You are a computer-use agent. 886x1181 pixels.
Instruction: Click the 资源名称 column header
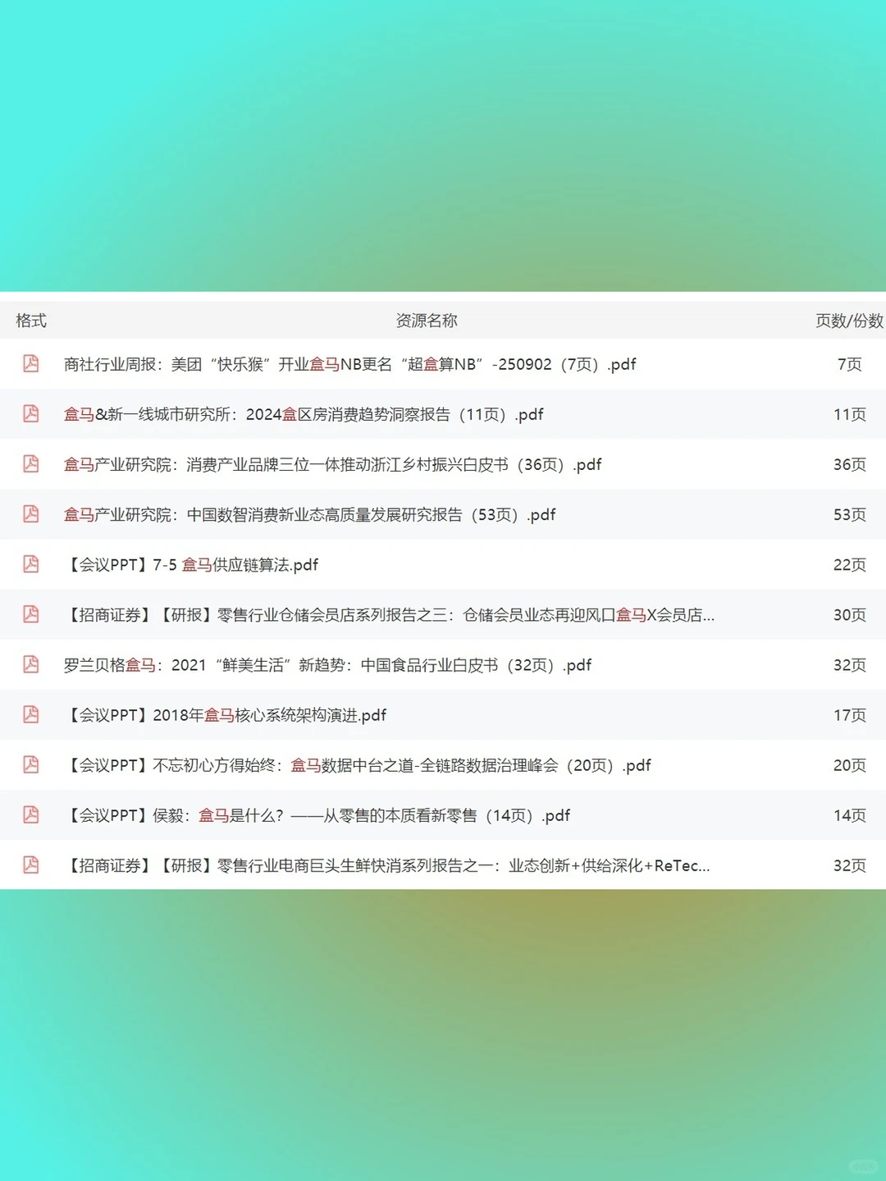427,320
